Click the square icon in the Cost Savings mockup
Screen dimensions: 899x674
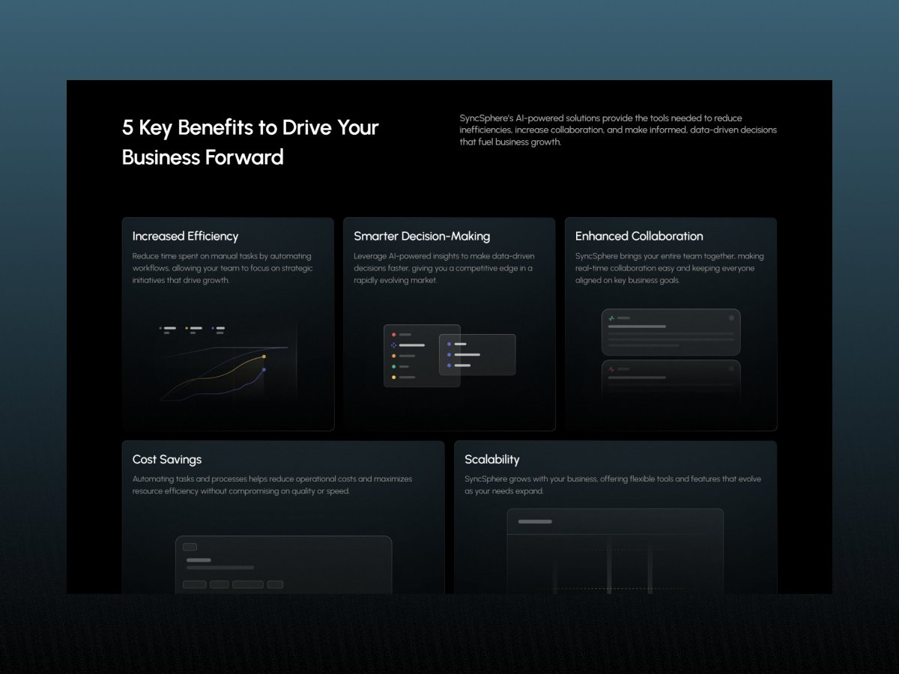tap(190, 547)
